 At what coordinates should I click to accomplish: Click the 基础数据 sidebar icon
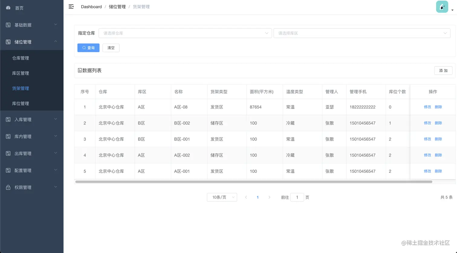8,25
